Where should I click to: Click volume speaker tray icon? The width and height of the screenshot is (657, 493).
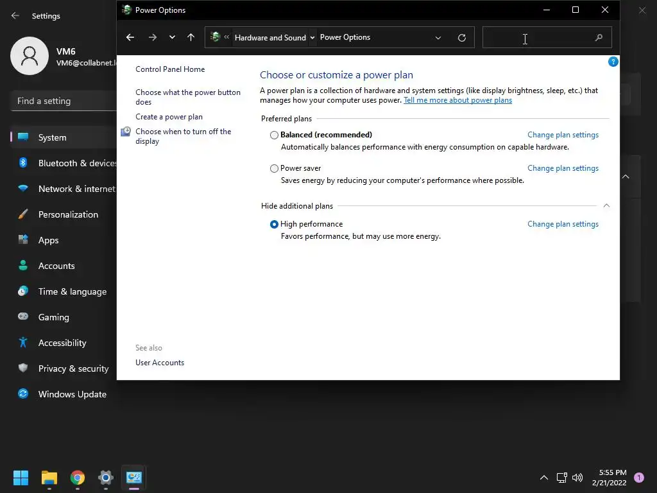coord(577,478)
